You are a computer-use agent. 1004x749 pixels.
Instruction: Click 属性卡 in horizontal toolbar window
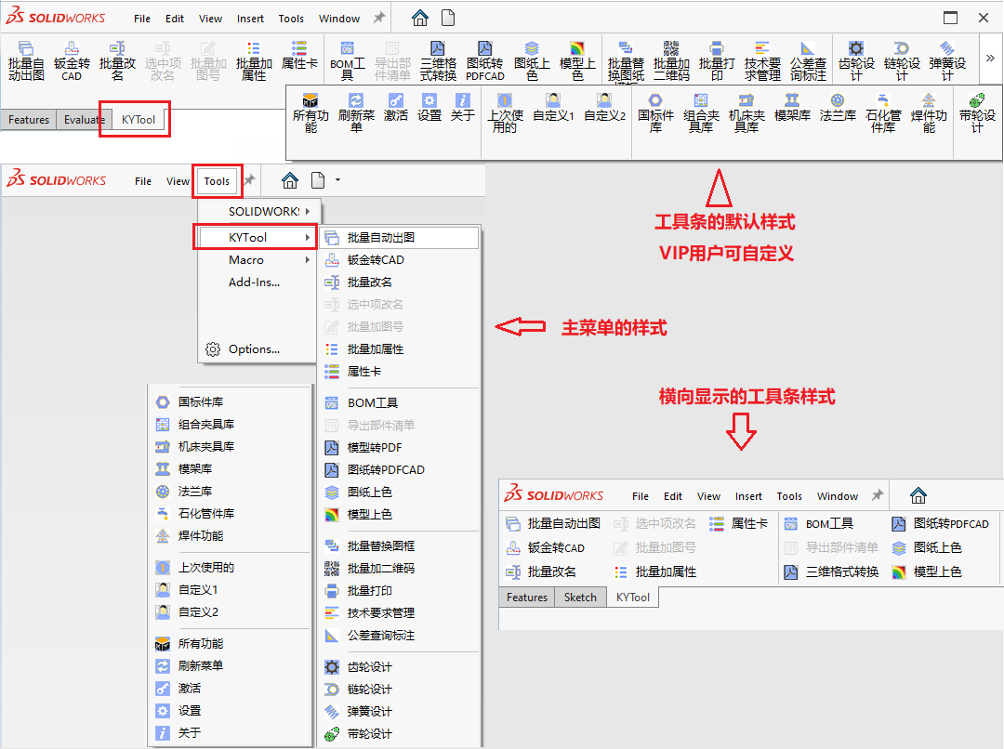pyautogui.click(x=738, y=524)
